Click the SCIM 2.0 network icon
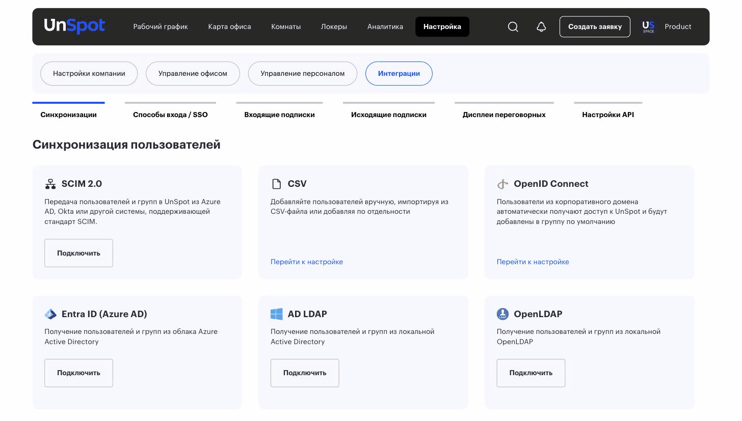The width and height of the screenshot is (742, 421). point(50,184)
